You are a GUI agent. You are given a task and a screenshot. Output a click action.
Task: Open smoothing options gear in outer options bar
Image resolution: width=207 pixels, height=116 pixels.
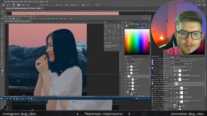tap(83, 5)
